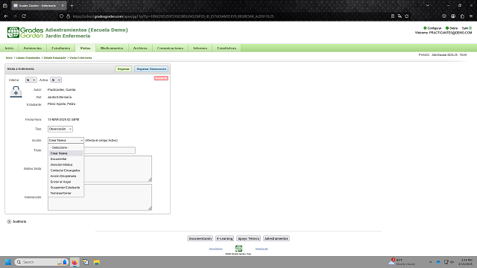Click the Apoyo Técnico footer button
477x268 pixels.
point(248,238)
